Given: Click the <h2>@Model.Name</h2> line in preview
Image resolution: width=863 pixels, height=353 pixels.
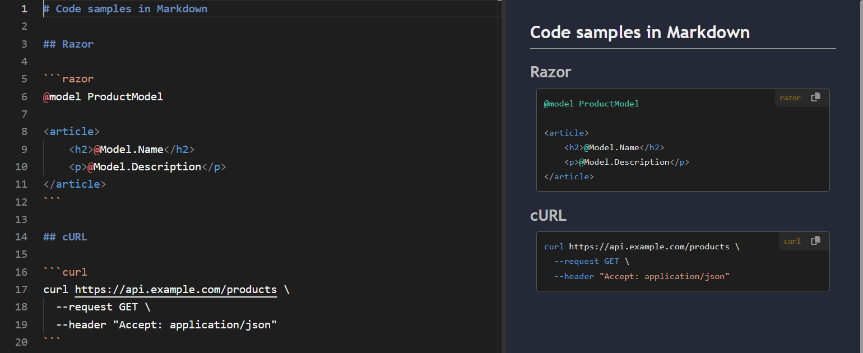Looking at the screenshot, I should click(614, 147).
